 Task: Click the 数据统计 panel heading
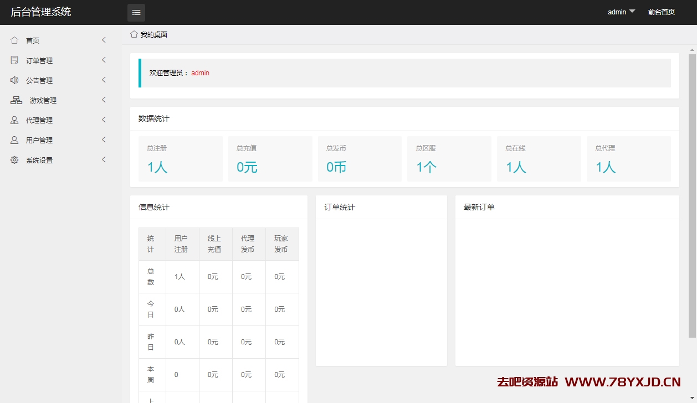[x=154, y=118]
